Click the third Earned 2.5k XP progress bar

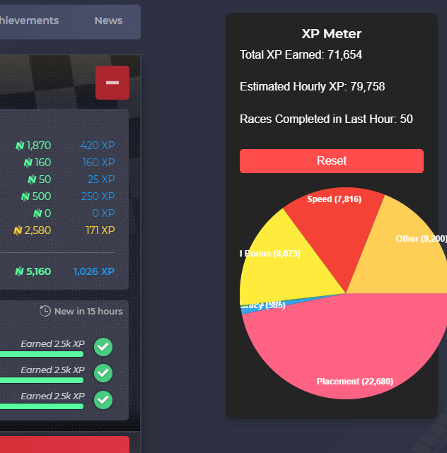pyautogui.click(x=42, y=406)
